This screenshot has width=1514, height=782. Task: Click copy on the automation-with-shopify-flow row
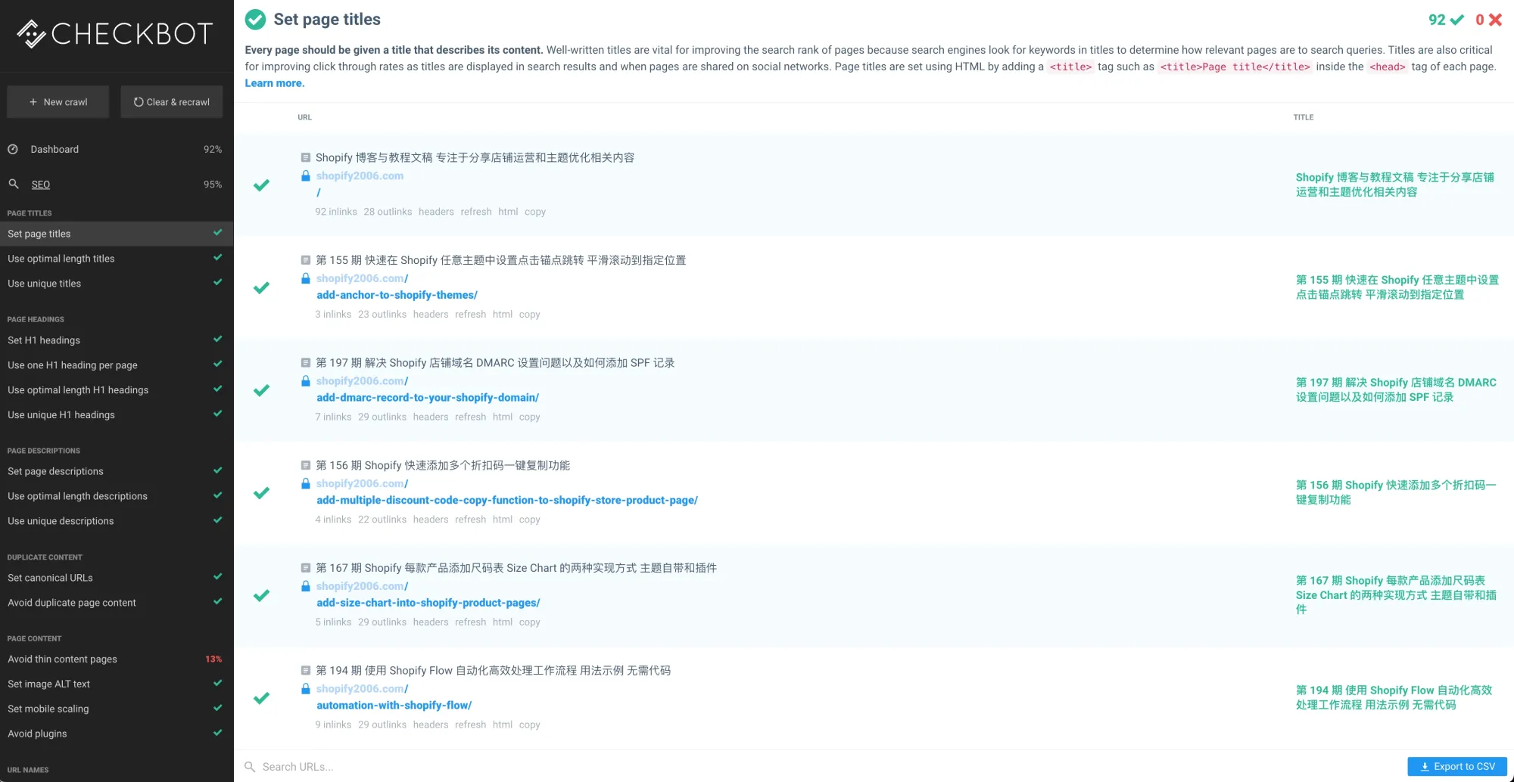point(529,724)
